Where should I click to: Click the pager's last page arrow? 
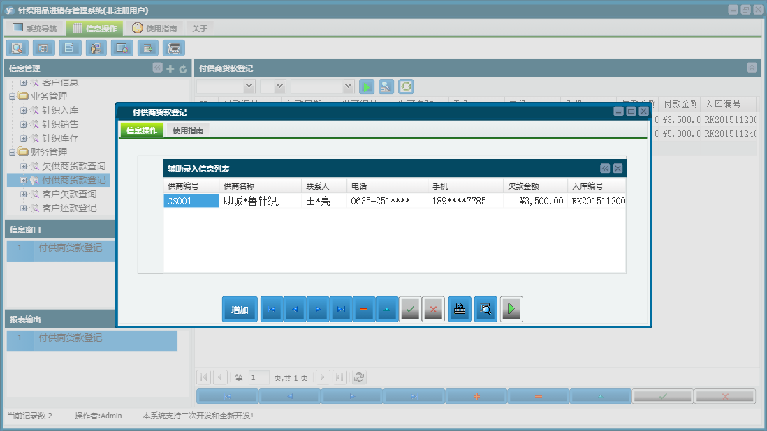click(340, 377)
